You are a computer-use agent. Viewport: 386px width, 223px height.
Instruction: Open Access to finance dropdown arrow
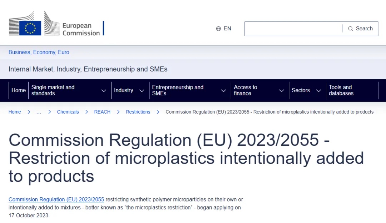click(281, 91)
